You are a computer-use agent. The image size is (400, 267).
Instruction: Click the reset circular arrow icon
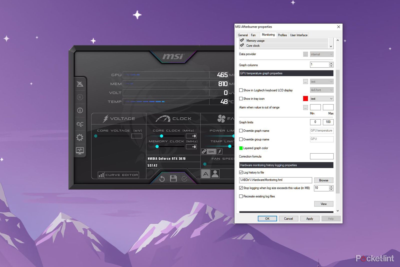(x=162, y=179)
